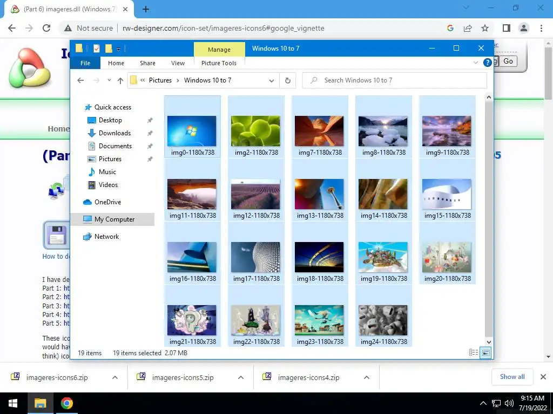
Task: Expand options for imageres-icons5.zip
Action: tap(240, 378)
